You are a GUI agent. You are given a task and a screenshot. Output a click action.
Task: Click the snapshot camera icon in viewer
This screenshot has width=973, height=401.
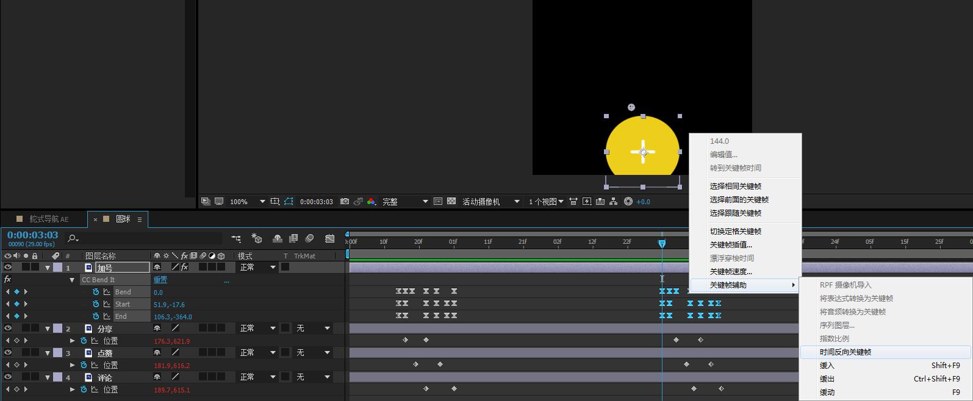coord(345,202)
